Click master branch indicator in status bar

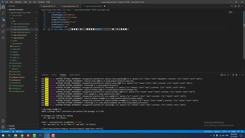(6, 131)
